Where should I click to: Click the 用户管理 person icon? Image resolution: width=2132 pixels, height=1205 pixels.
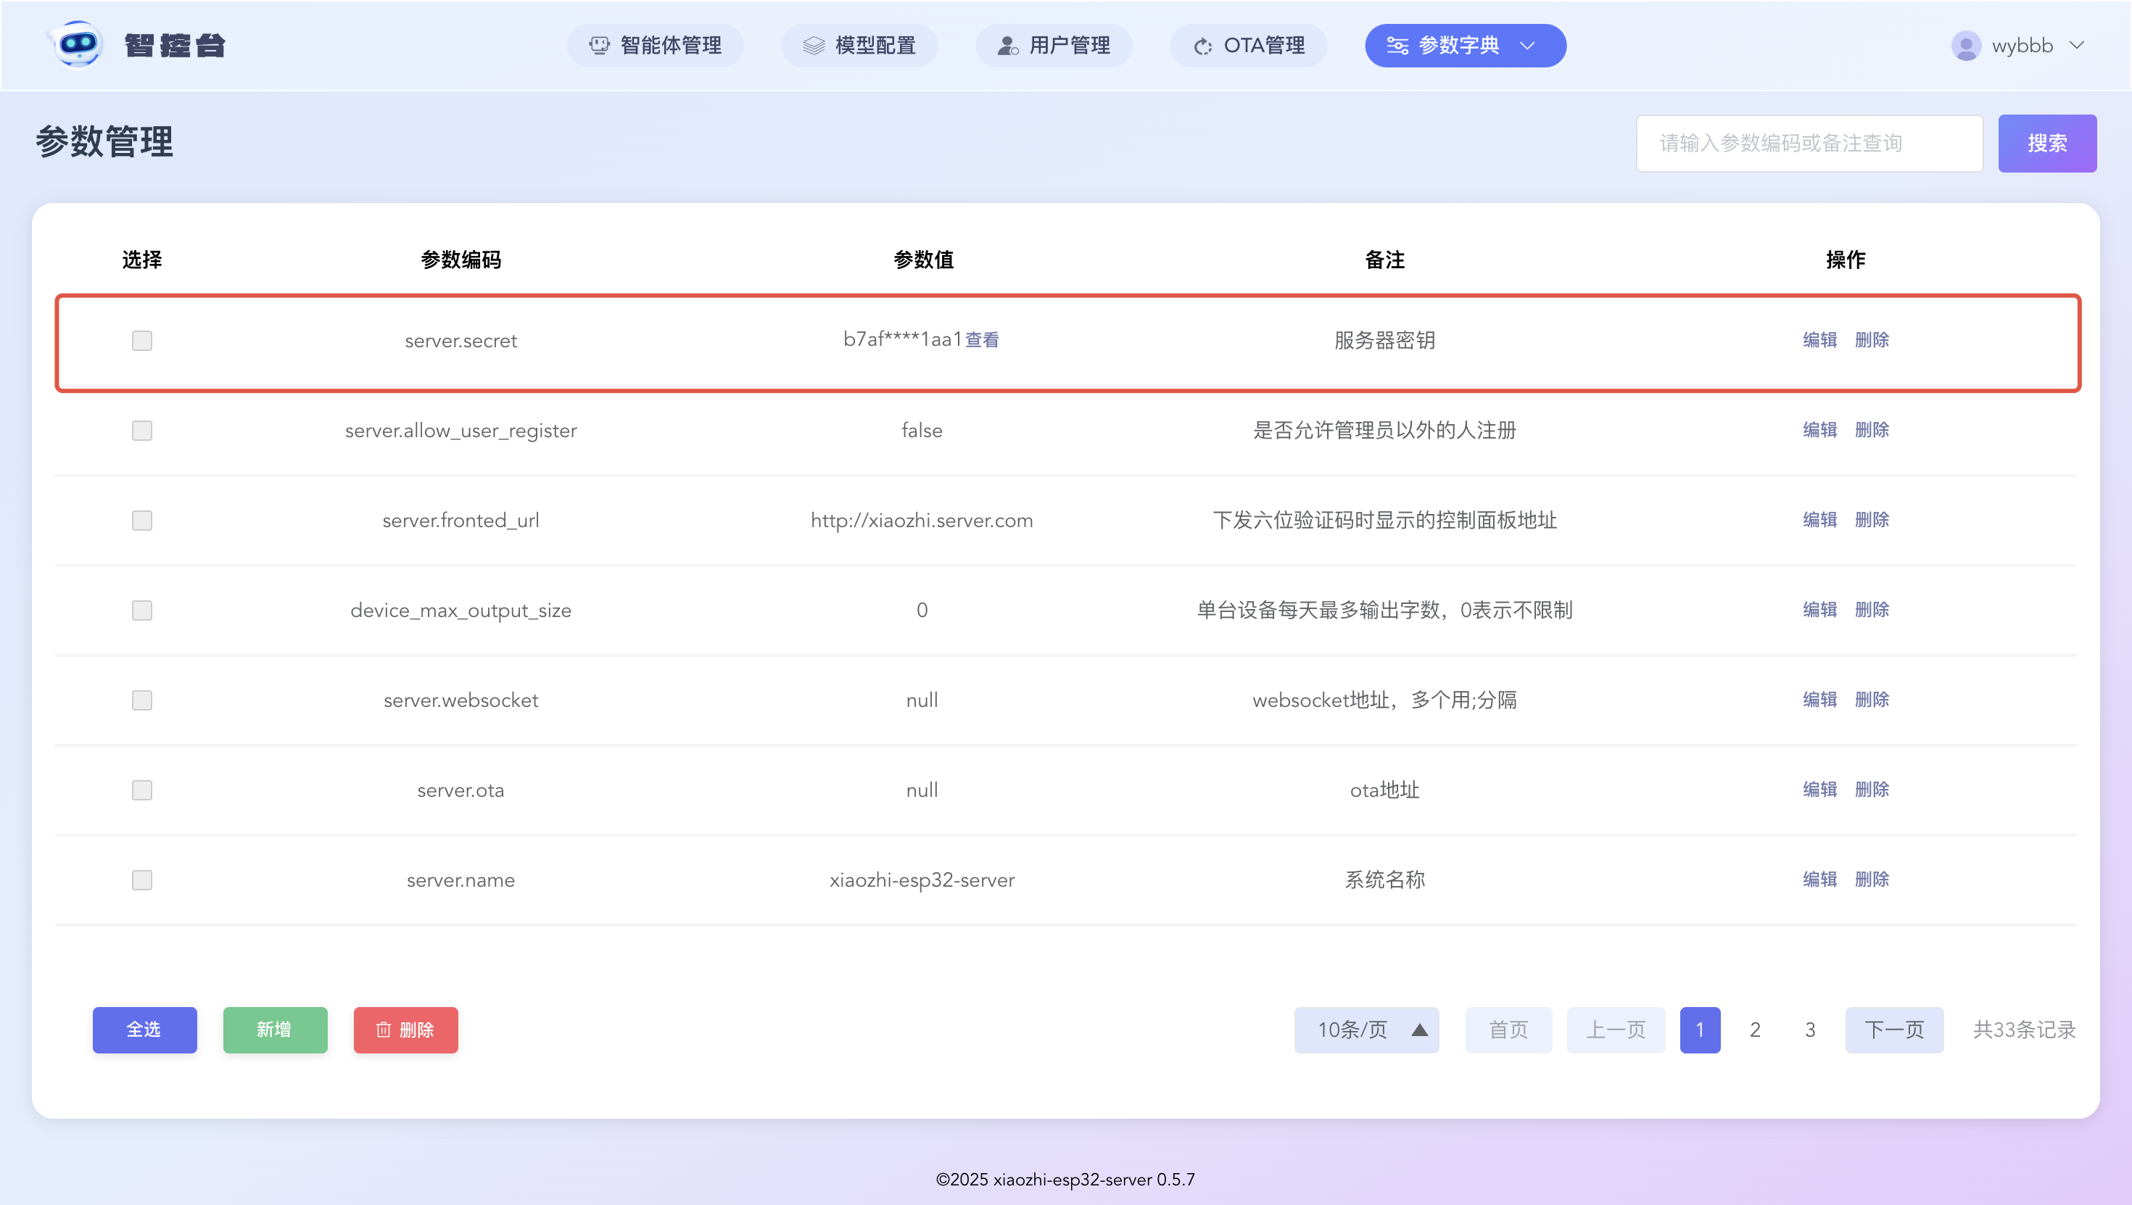coord(1007,46)
